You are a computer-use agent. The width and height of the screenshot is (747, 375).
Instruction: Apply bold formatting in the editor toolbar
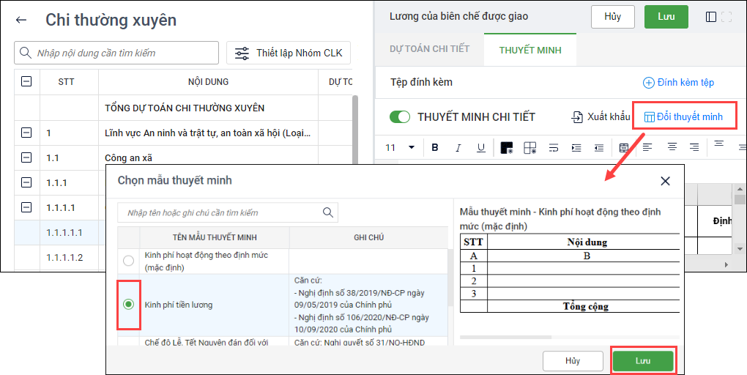point(435,147)
